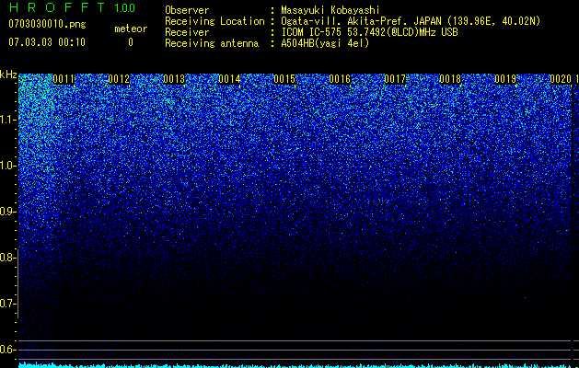The image size is (579, 368).
Task: Click the 0019 time marker
Action: (x=505, y=79)
